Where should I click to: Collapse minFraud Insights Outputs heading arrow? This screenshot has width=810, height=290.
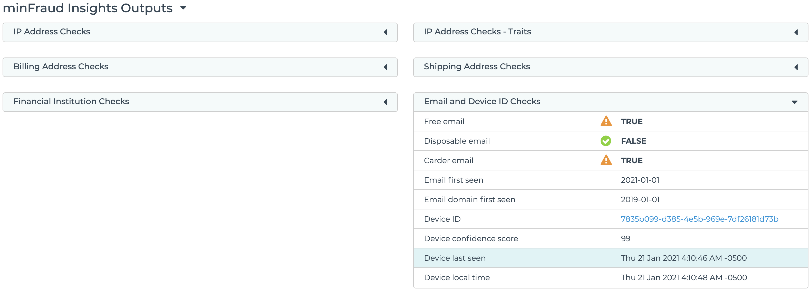pyautogui.click(x=183, y=8)
